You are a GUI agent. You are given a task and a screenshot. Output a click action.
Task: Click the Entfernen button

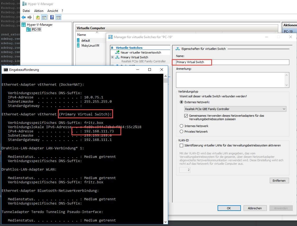[x=279, y=180]
